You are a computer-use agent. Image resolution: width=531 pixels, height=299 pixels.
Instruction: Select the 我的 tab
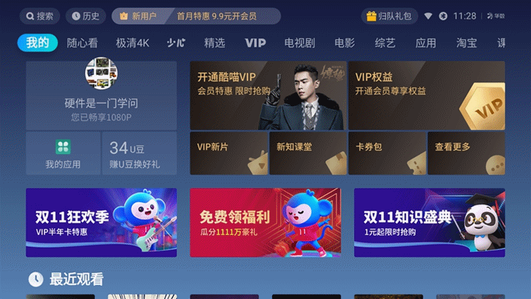tap(38, 43)
